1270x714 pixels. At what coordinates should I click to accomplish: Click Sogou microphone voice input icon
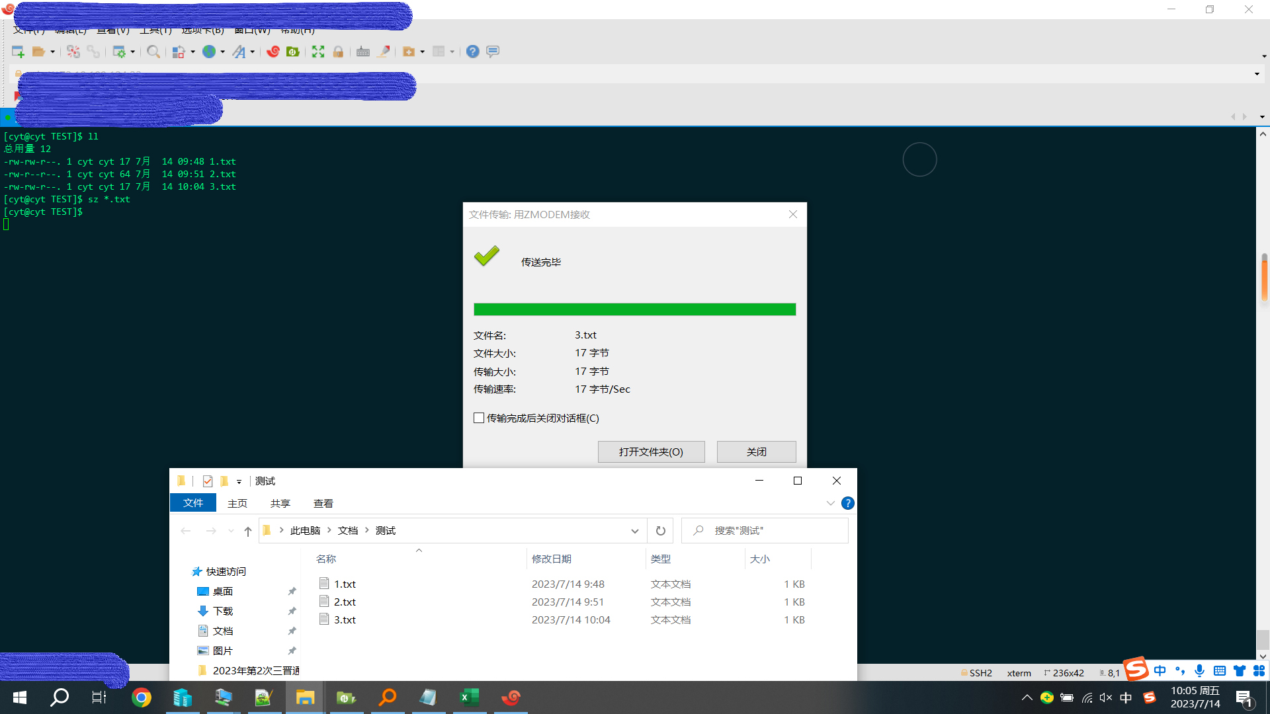coord(1199,671)
